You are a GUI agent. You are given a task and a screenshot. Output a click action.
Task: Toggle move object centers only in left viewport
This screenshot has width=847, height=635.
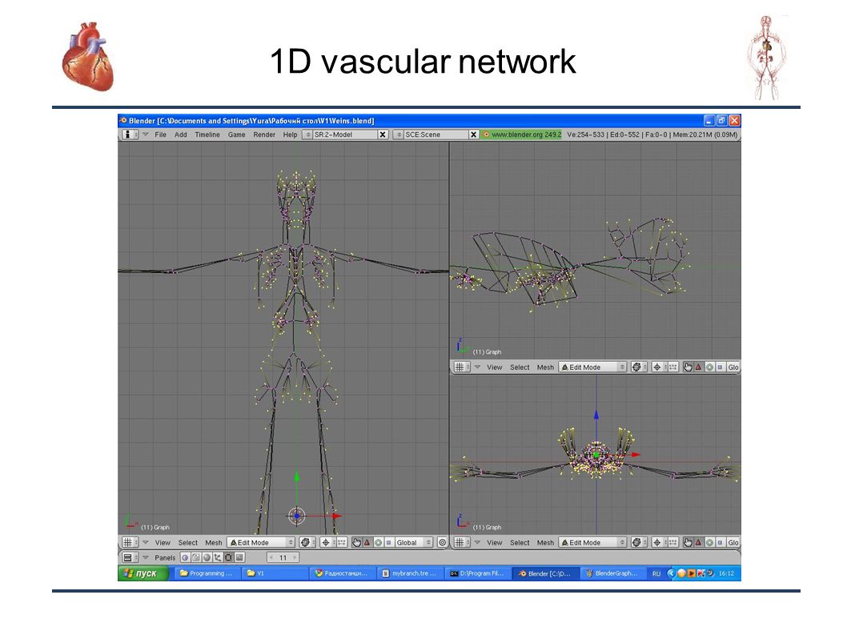[x=341, y=542]
